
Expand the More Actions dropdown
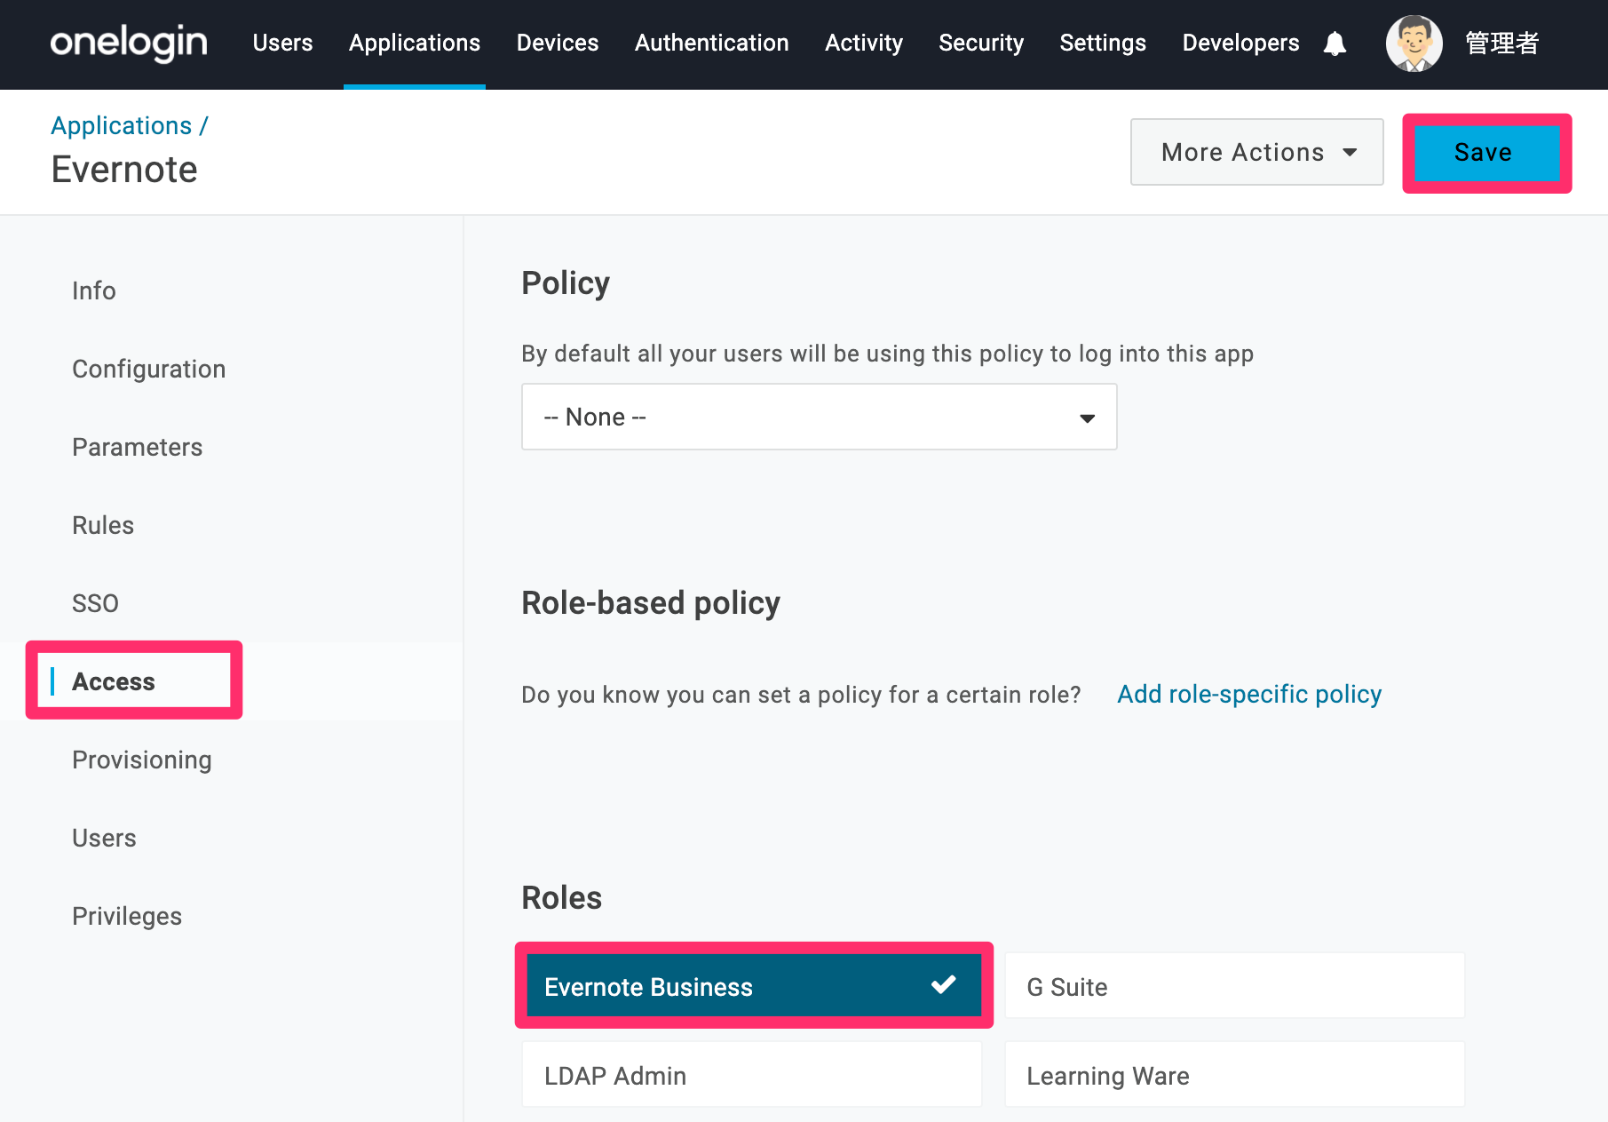point(1256,152)
